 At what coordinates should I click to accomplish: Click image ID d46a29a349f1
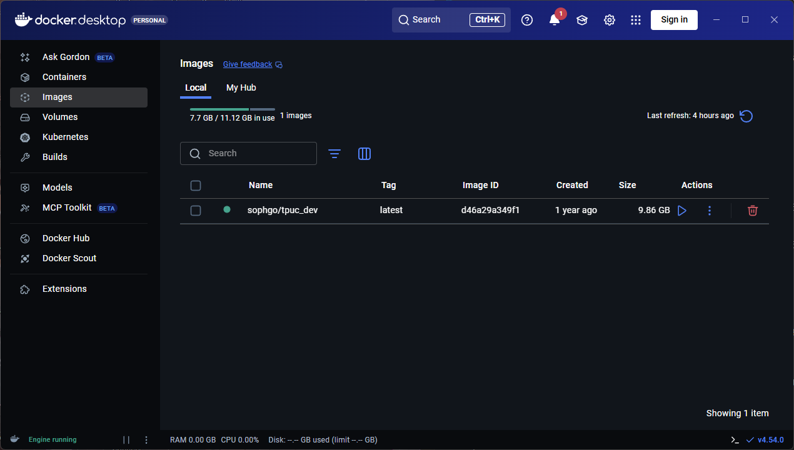[490, 211]
